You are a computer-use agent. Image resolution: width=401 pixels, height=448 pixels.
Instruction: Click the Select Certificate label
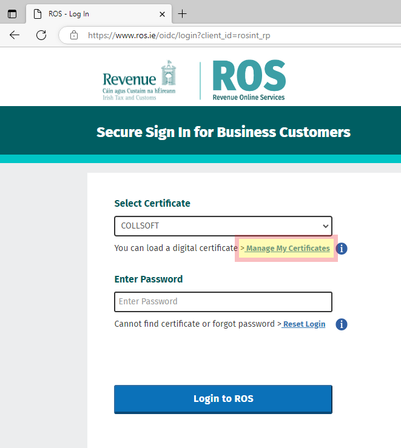tap(152, 203)
